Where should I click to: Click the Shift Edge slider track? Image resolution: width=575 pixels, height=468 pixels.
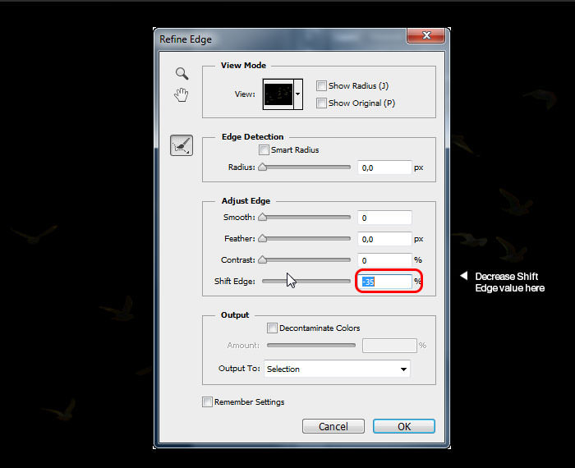306,281
